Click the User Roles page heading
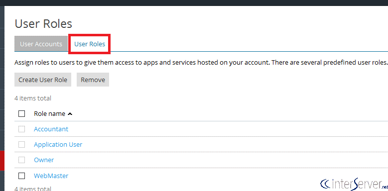Viewport: 388px width, 191px height. point(43,24)
